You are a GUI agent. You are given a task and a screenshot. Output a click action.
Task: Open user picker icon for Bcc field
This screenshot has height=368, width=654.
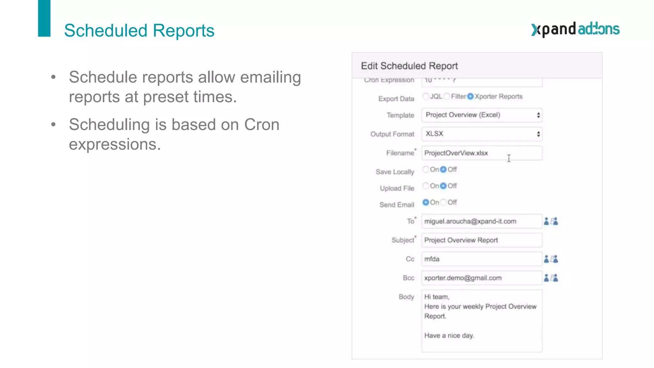point(546,278)
